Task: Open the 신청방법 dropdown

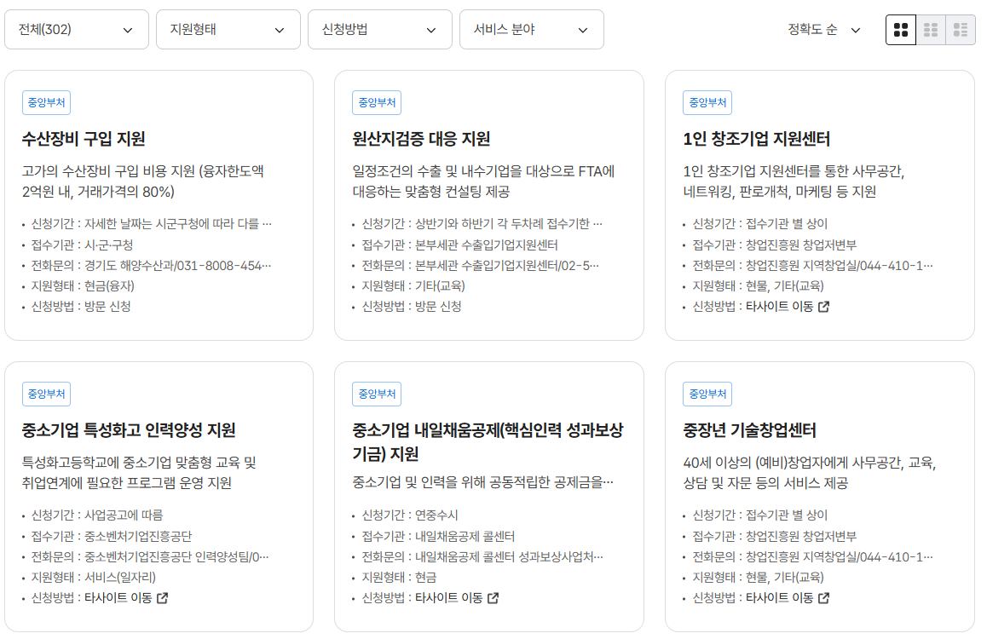Action: coord(378,29)
